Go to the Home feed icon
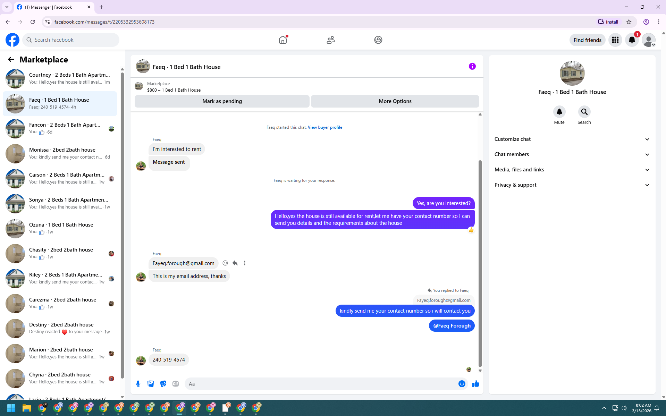Image resolution: width=666 pixels, height=416 pixels. pyautogui.click(x=283, y=40)
